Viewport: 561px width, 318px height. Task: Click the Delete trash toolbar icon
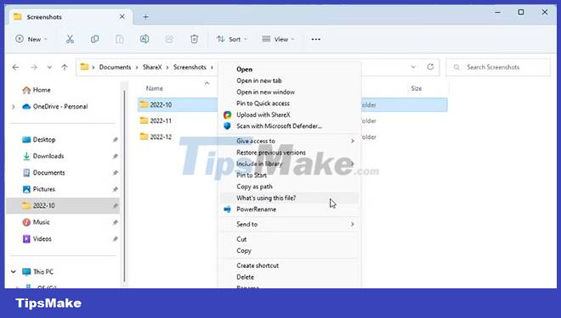click(195, 39)
